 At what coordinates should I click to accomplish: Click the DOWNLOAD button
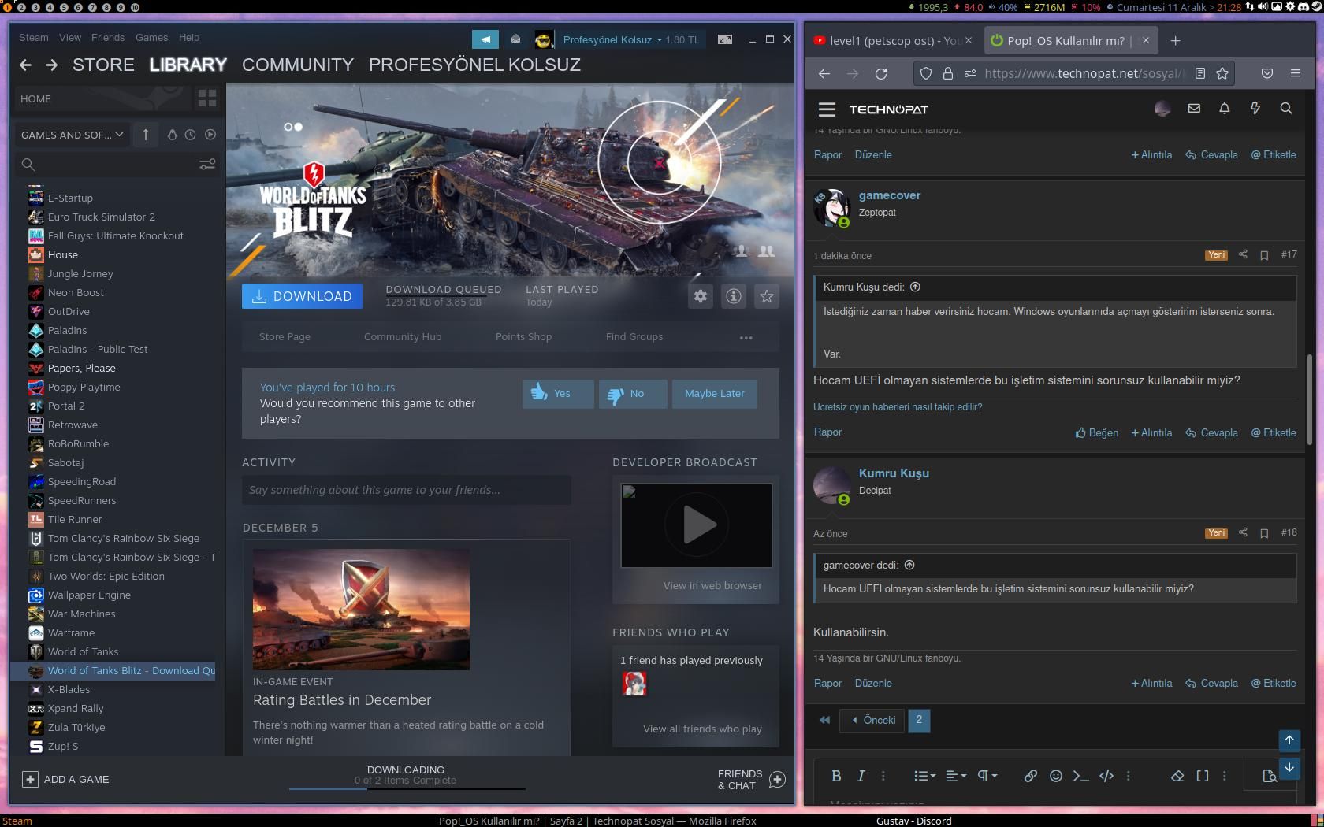point(302,296)
